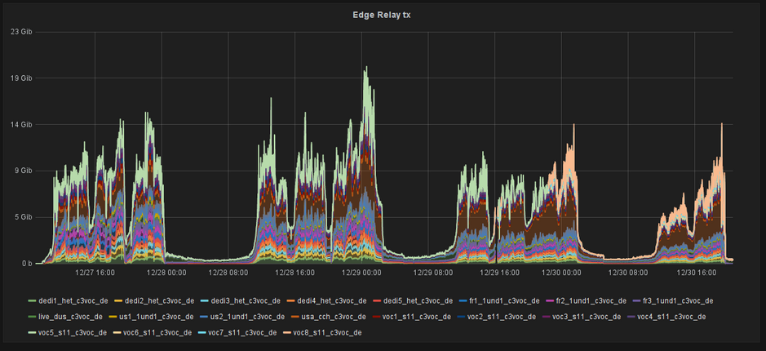The height and width of the screenshot is (351, 766).
Task: Open the Edge Relay tx panel title menu
Action: click(x=383, y=15)
